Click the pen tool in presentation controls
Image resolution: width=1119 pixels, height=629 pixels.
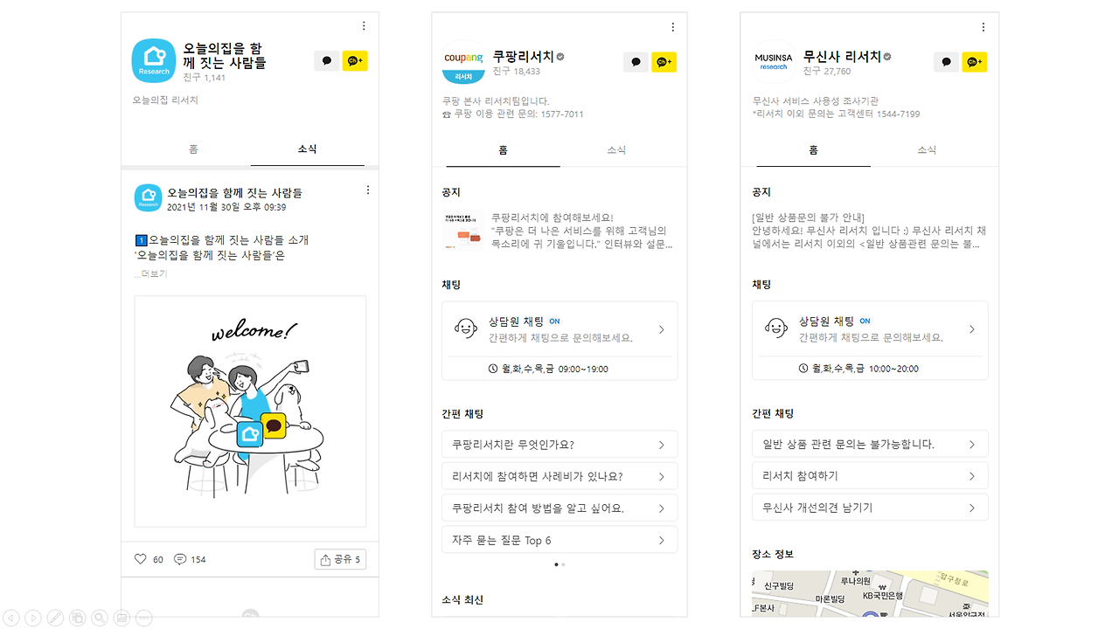click(x=55, y=618)
